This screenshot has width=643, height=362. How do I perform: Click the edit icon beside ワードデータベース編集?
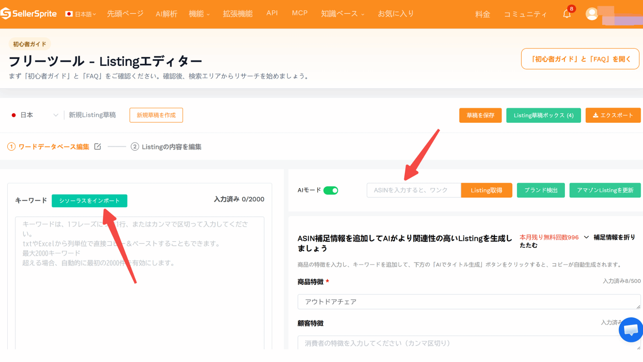coord(98,147)
